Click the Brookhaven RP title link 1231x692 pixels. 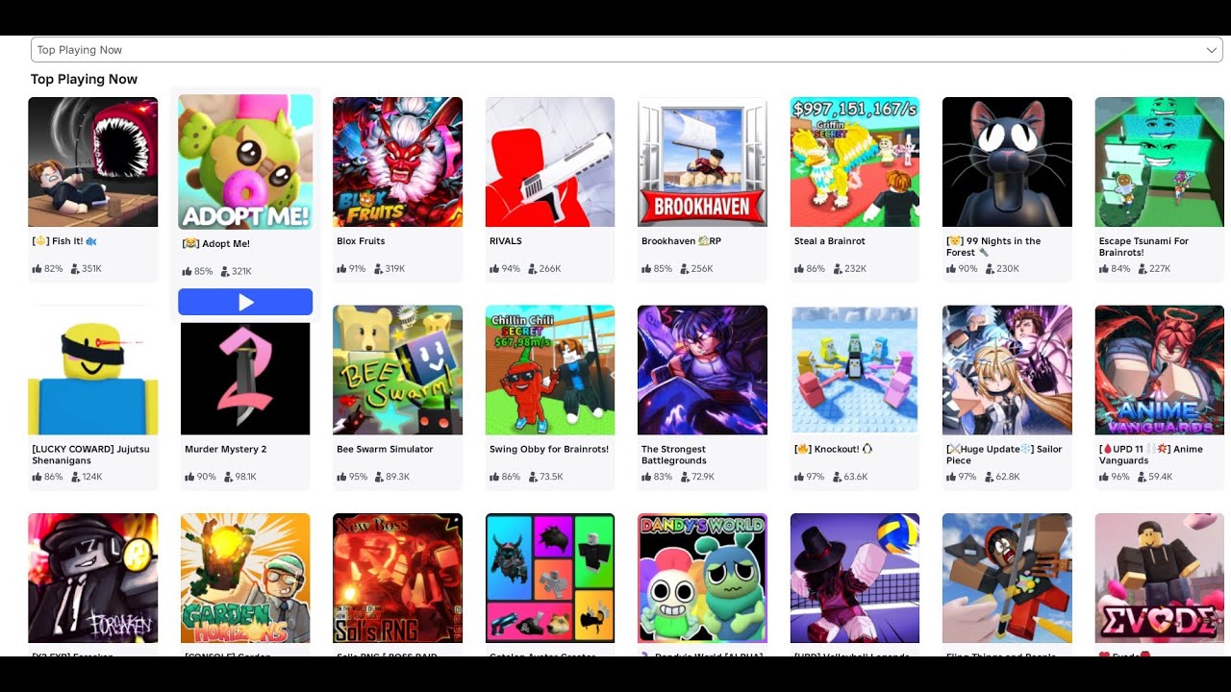[x=681, y=241]
